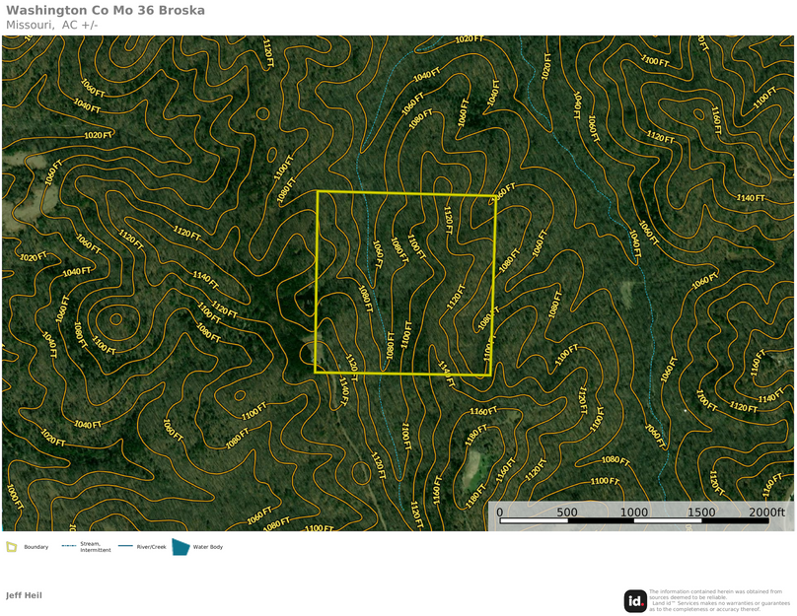Click the River/Creek legend line symbol
797x616 pixels.
pyautogui.click(x=125, y=546)
